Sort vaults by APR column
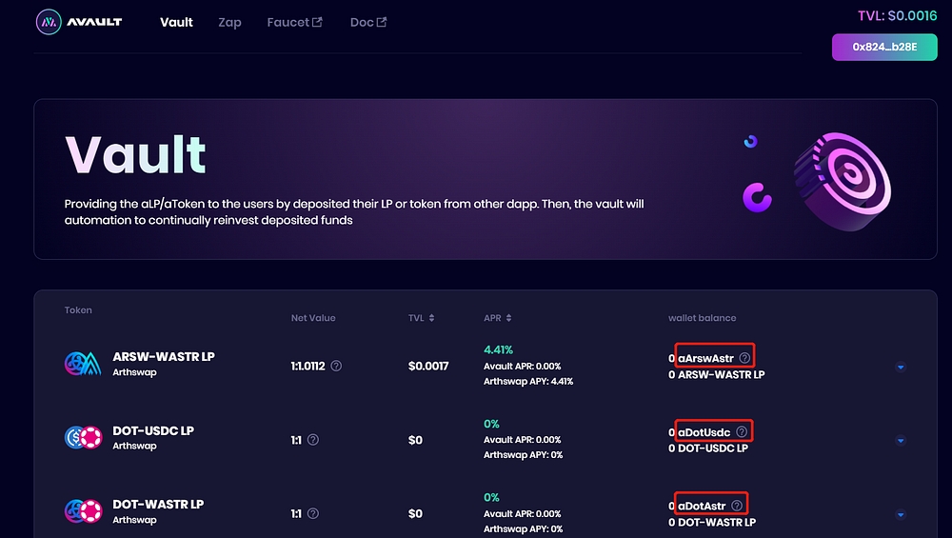Viewport: 952px width, 538px height. click(498, 318)
